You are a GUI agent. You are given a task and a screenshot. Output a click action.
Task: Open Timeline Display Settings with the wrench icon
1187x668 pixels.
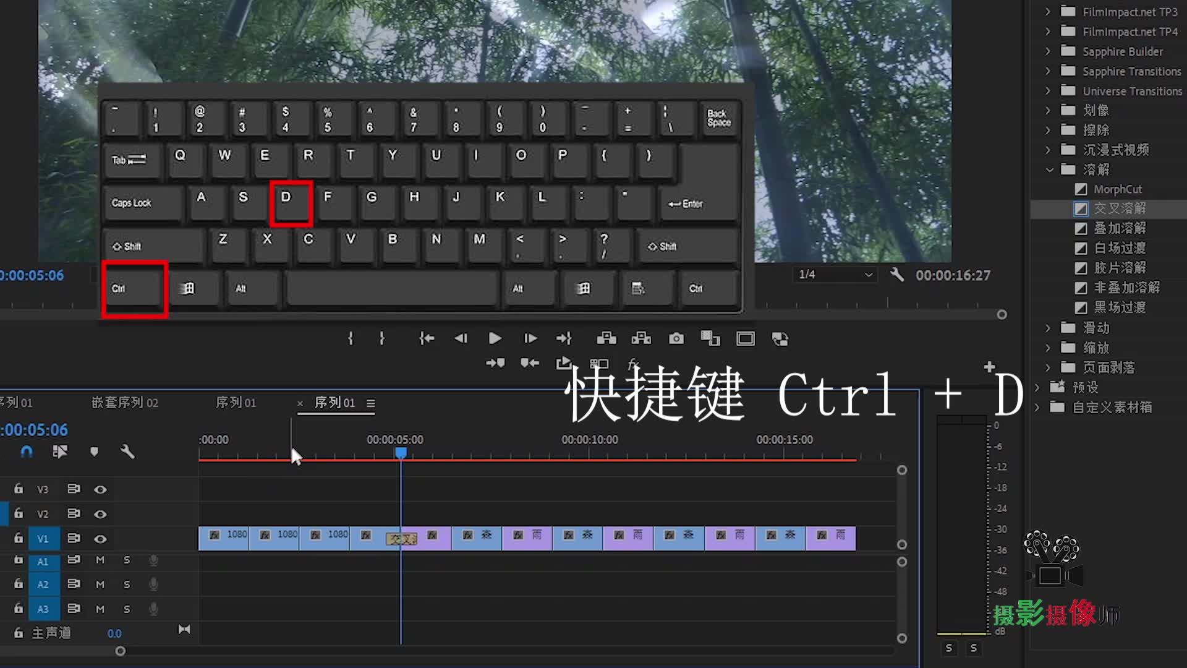tap(127, 452)
